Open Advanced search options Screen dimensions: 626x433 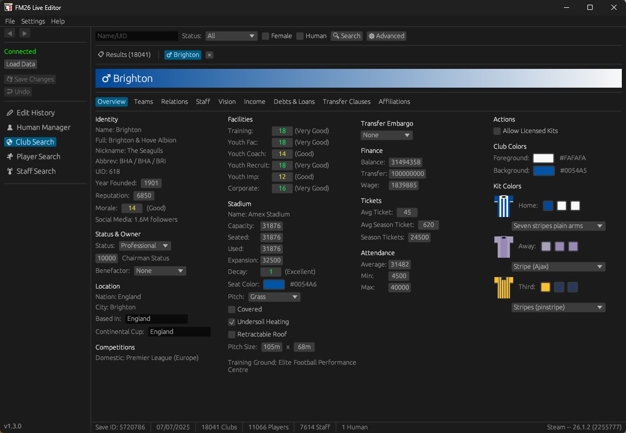point(386,35)
